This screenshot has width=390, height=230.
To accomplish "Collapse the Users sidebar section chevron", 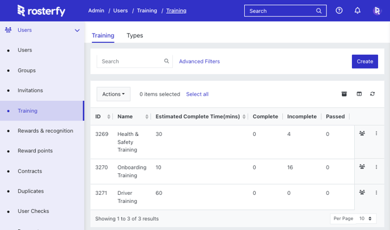I will pos(77,31).
